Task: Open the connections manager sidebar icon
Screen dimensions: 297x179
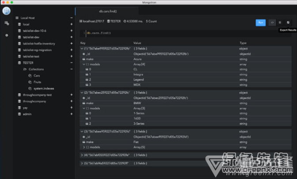Action: coord(7,23)
